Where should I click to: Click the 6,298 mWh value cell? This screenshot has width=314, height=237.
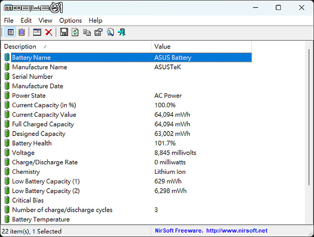tap(171, 191)
